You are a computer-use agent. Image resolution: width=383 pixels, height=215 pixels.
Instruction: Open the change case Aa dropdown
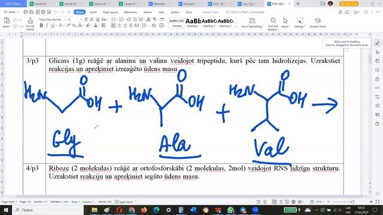[104, 19]
